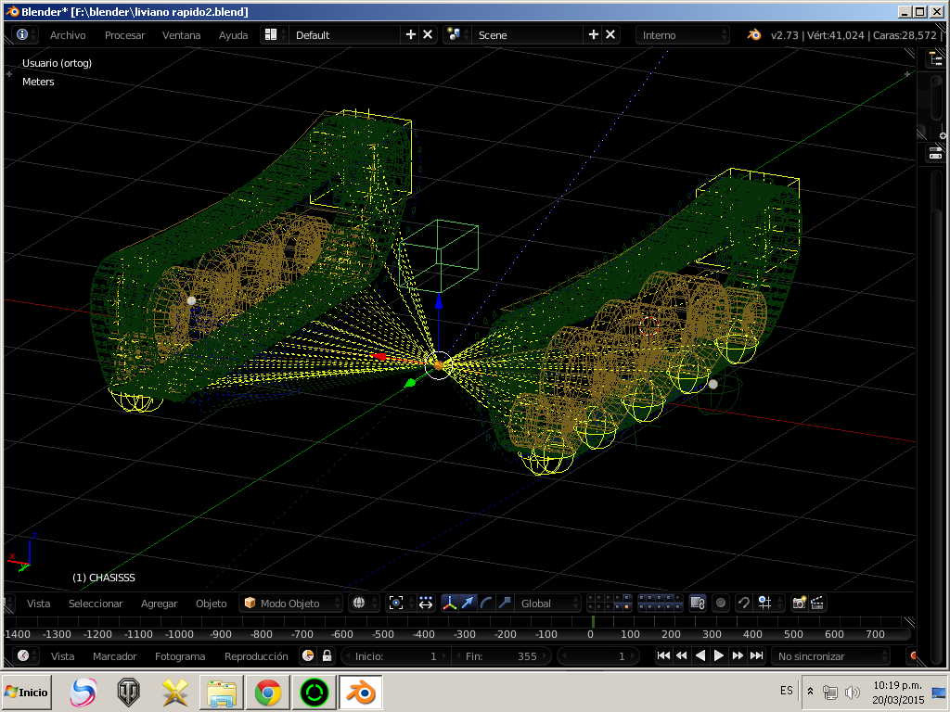
Task: Click the OpenGL render animation clapper icon
Action: (817, 603)
